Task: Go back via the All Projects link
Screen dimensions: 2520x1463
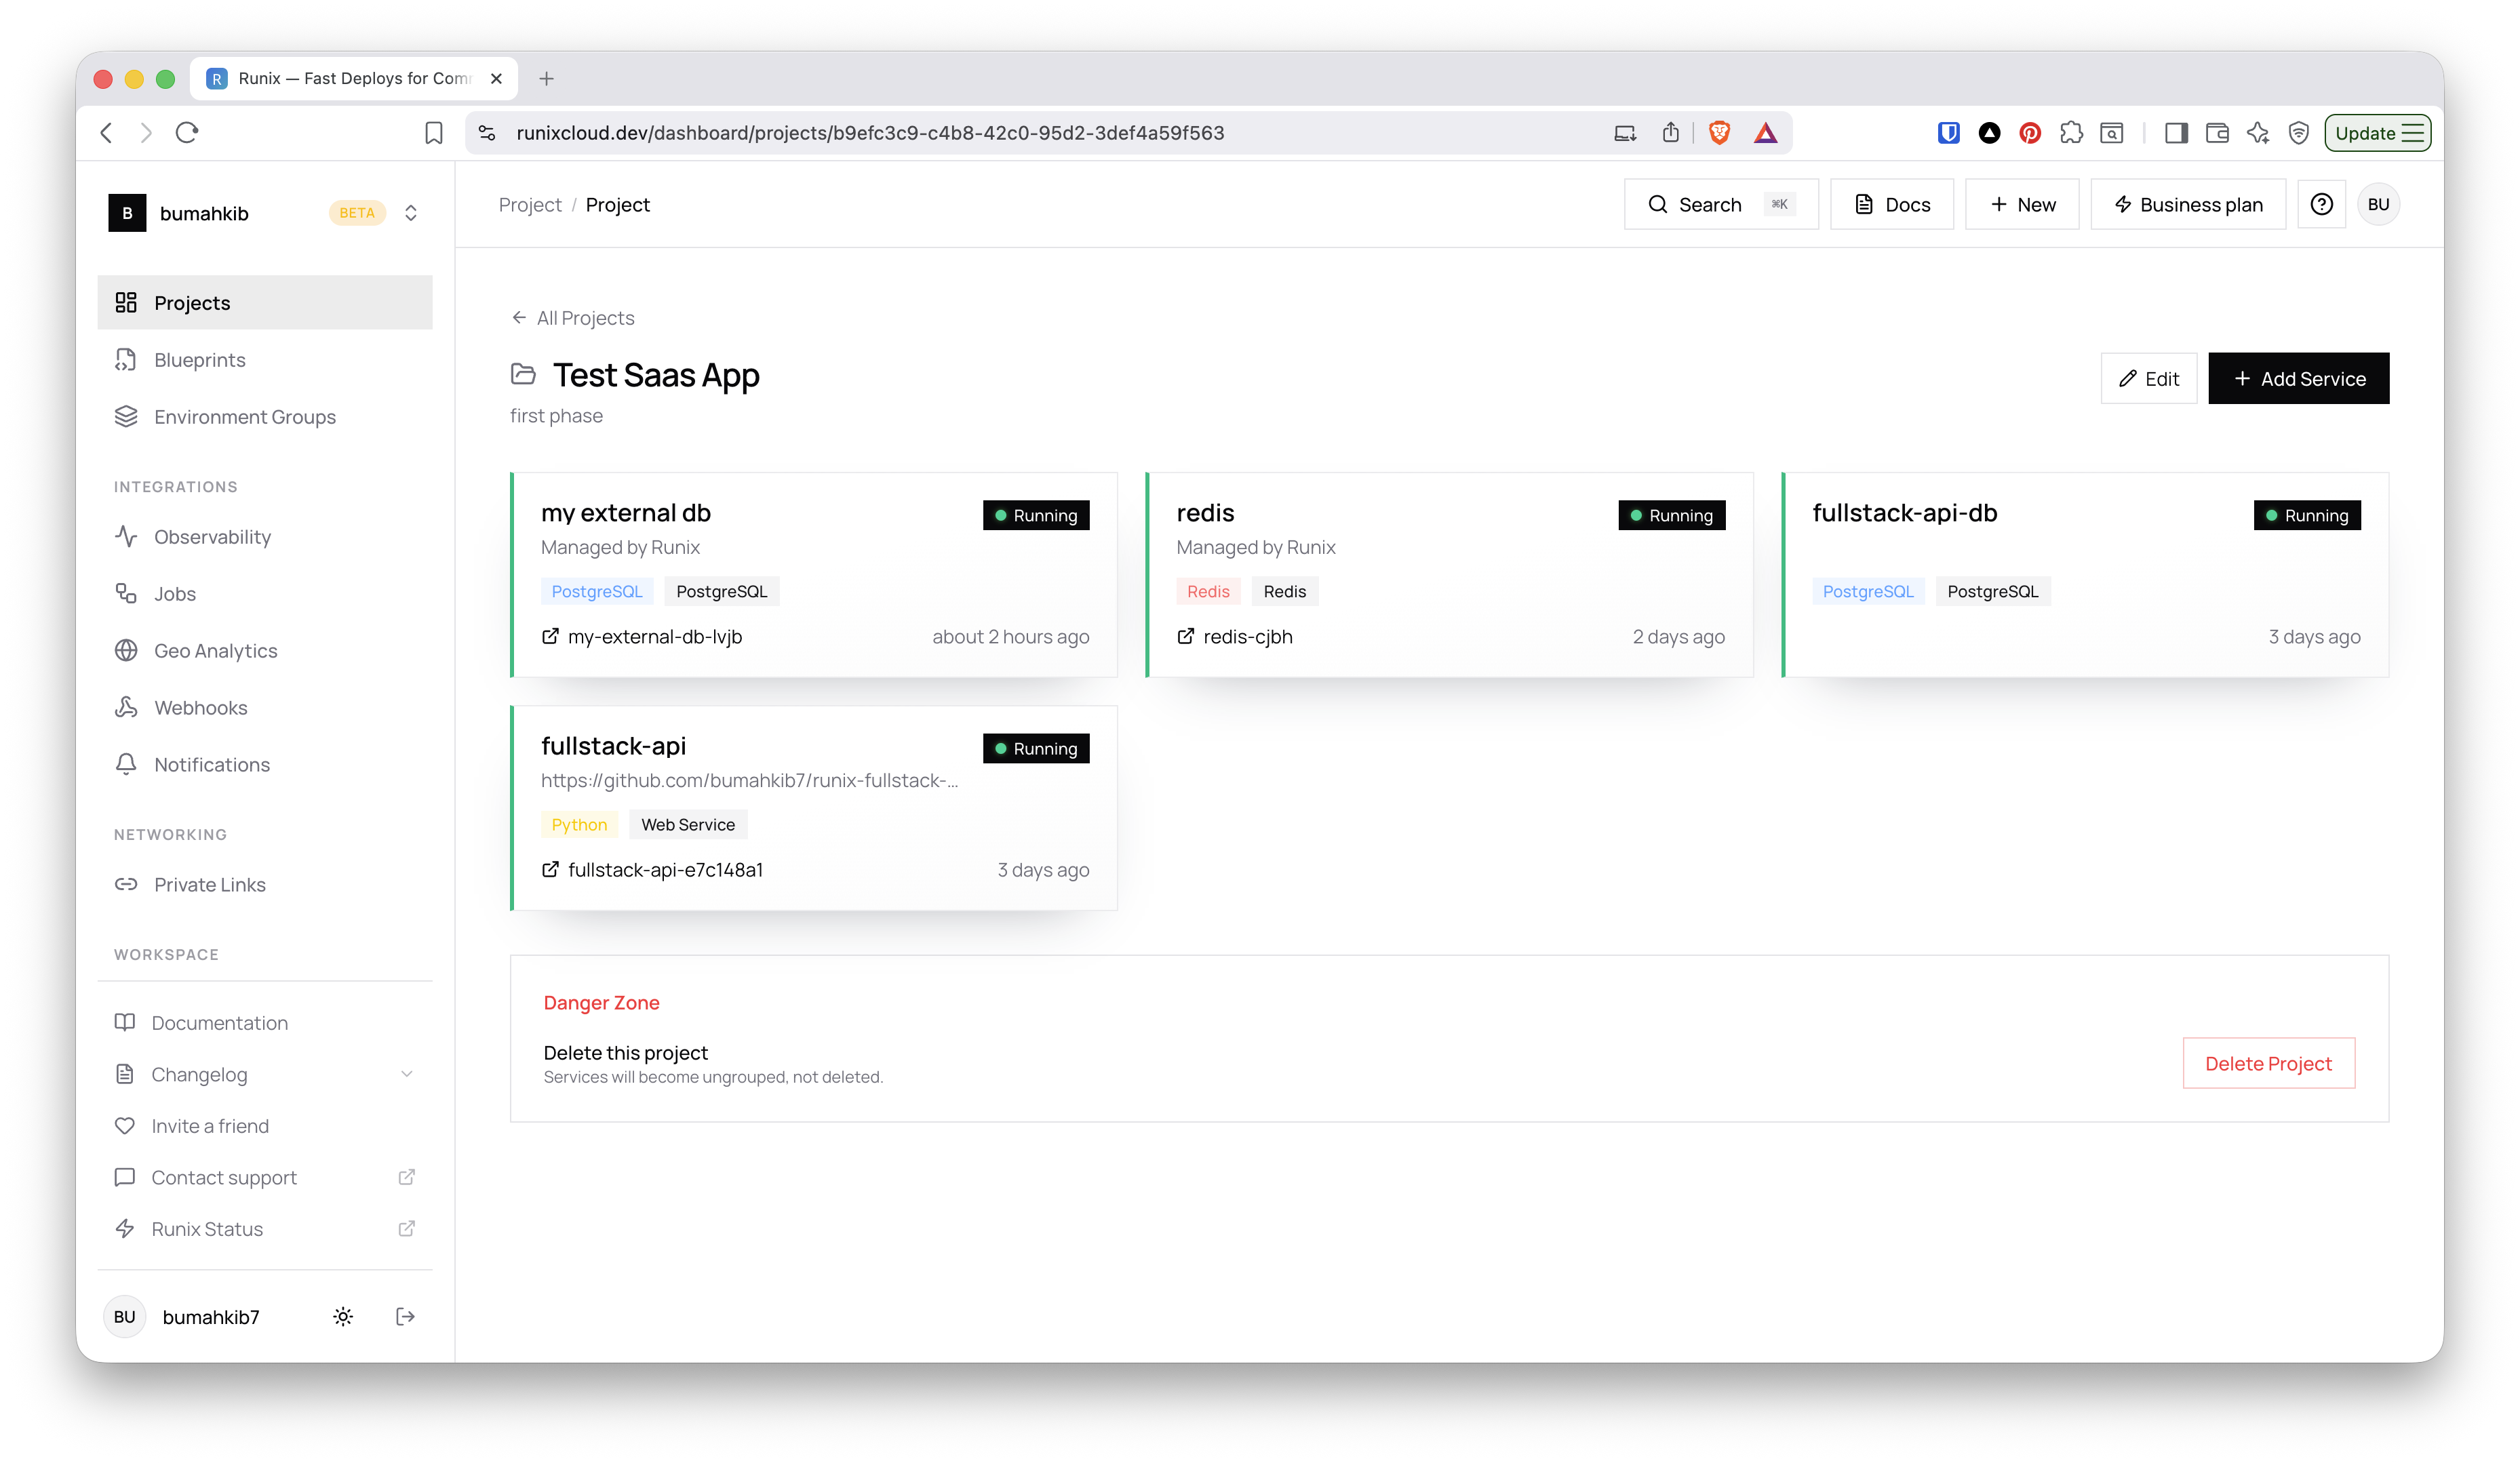Action: click(x=572, y=317)
